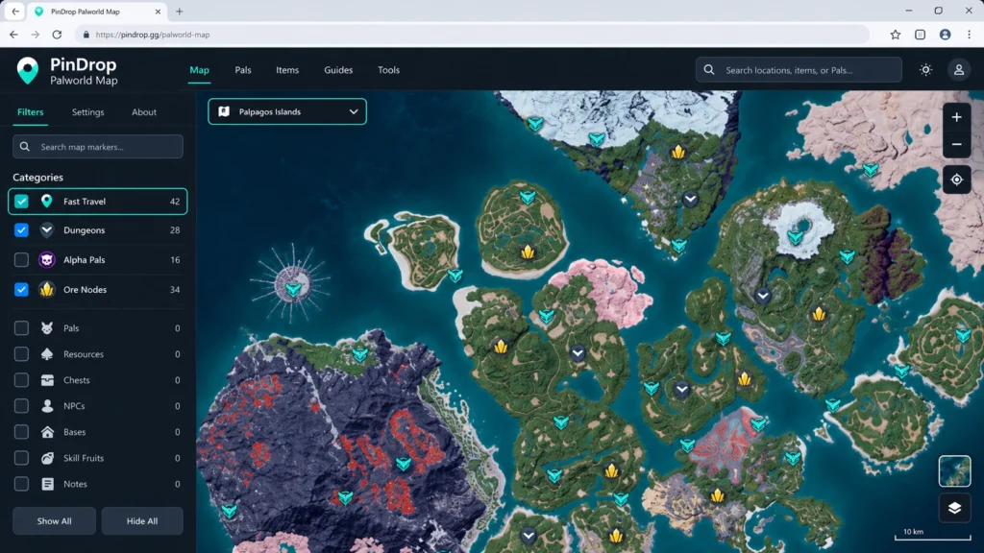Click the Hide All button
Screen dimensions: 984x553
[142, 521]
